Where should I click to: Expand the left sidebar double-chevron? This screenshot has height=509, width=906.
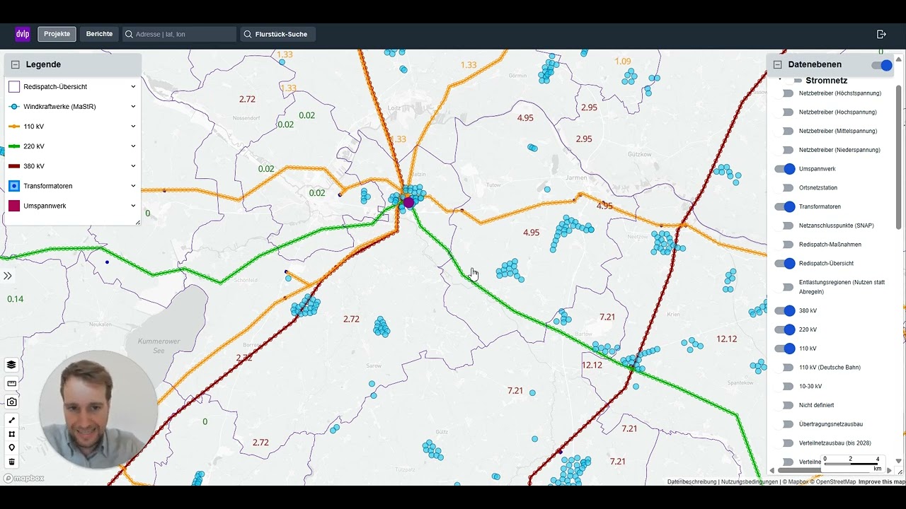coord(7,276)
